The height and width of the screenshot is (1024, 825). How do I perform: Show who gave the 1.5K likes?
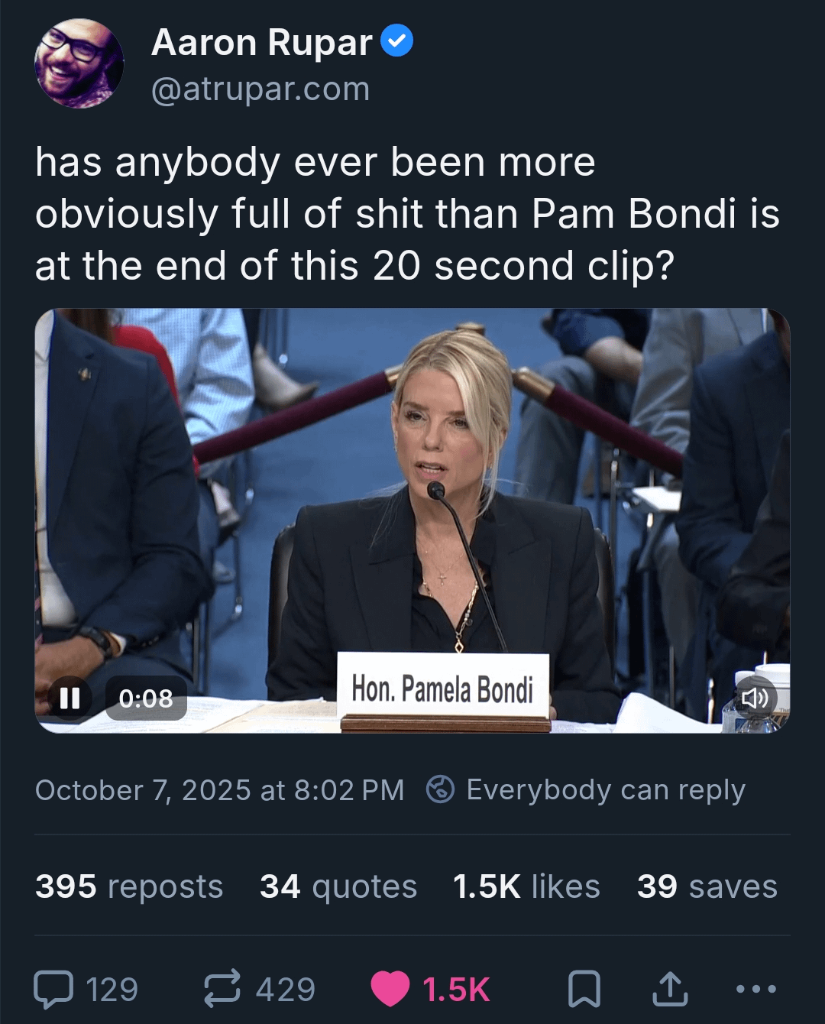(526, 886)
